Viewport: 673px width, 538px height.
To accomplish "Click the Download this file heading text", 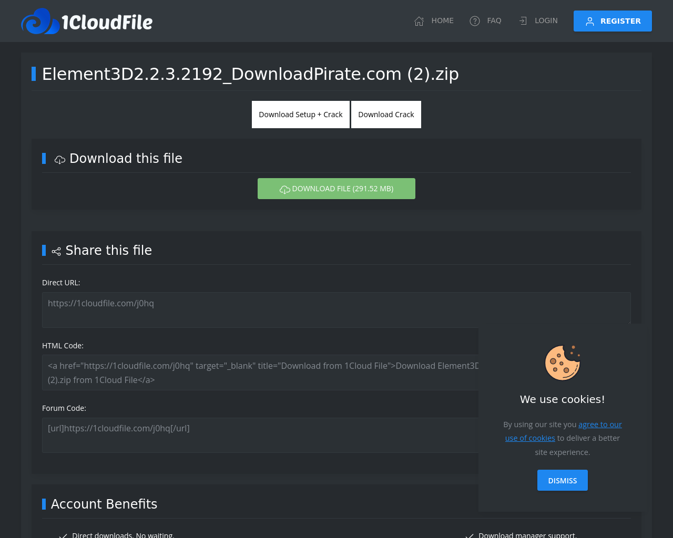I will coord(126,158).
